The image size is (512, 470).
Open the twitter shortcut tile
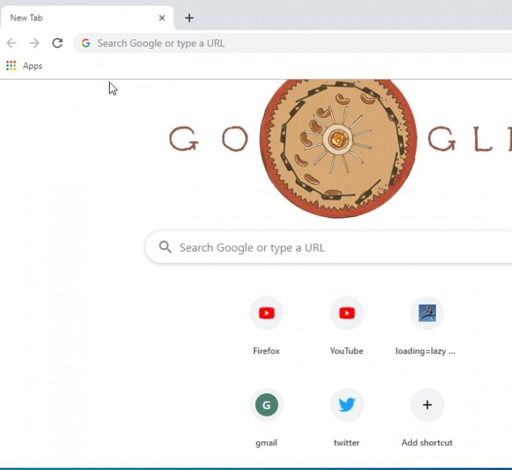pos(347,405)
